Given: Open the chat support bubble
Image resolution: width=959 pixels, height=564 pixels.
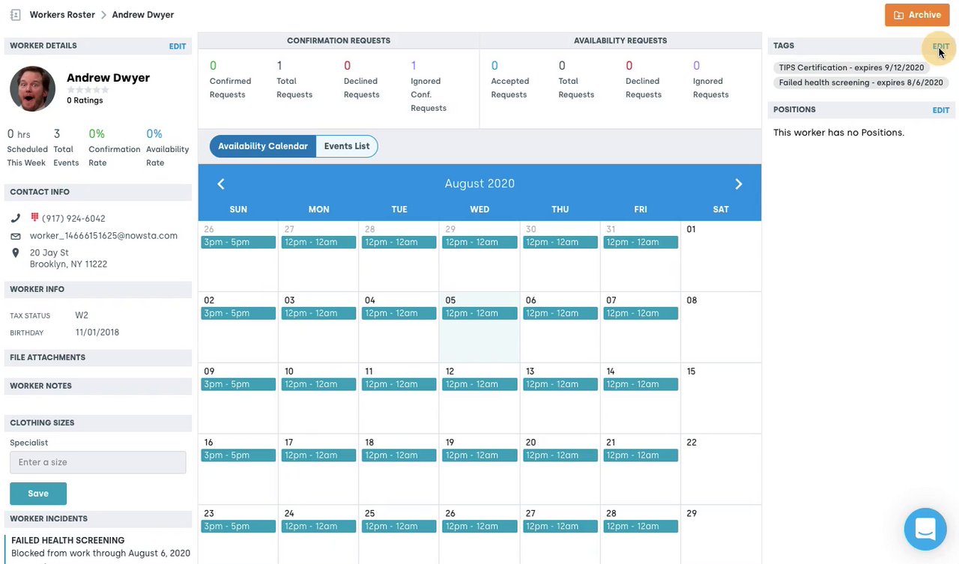Looking at the screenshot, I should coord(925,529).
